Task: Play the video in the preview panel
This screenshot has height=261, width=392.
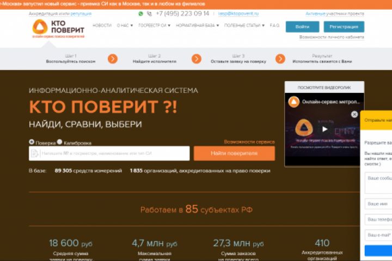Action: pyautogui.click(x=324, y=129)
